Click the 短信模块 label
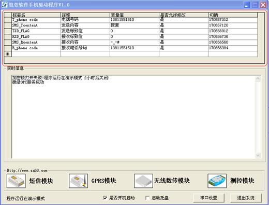The width and height of the screenshot is (269, 205). click(41, 181)
